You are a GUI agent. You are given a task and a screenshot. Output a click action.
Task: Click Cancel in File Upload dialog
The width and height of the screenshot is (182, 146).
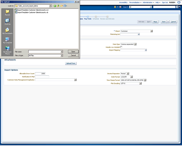point(73,55)
